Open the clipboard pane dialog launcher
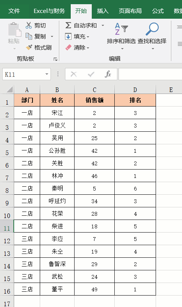182x307 pixels. coord(55,59)
